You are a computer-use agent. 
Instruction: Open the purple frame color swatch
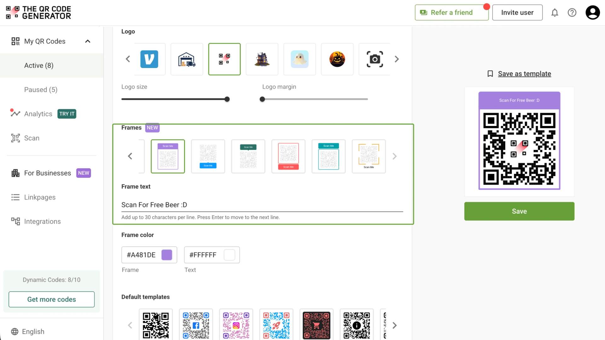point(167,255)
